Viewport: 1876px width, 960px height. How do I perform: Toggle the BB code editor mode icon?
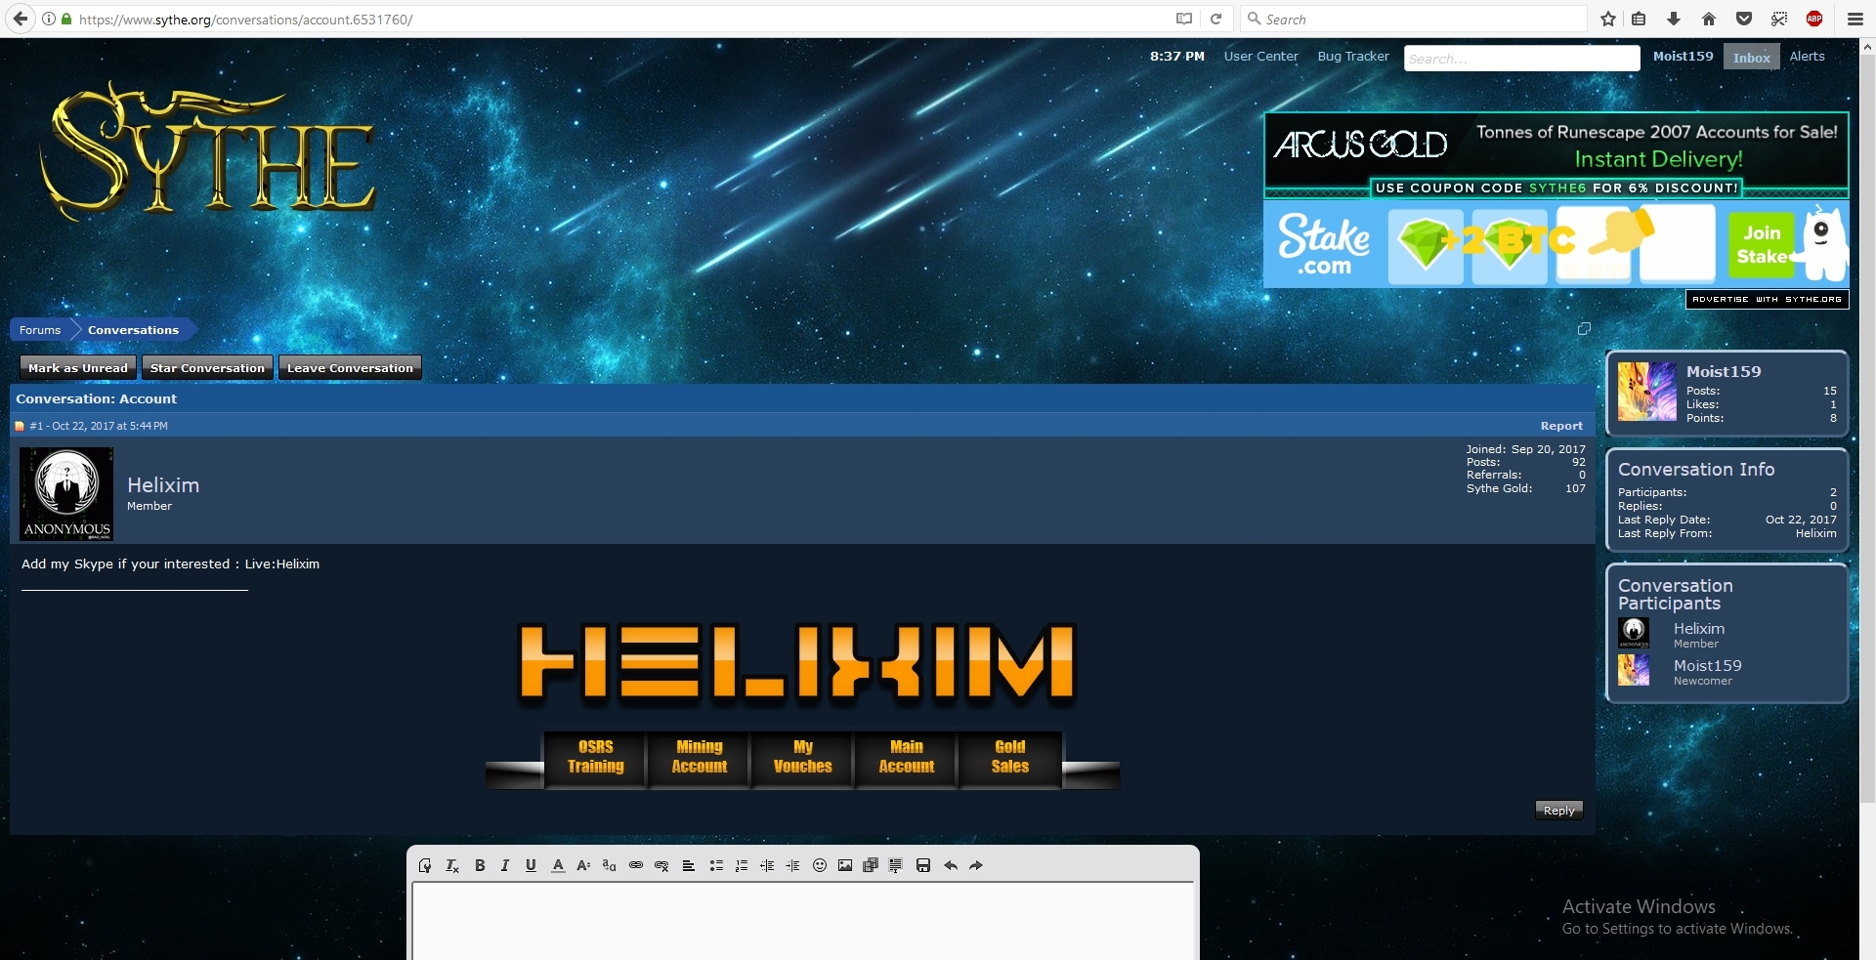pyautogui.click(x=425, y=865)
